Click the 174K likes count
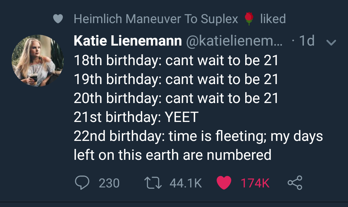Viewport: 348px width, 207px height. coord(255,183)
